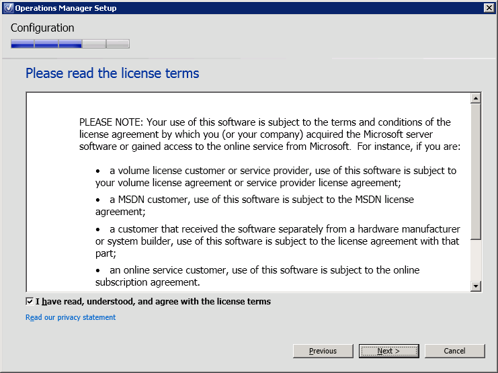Image resolution: width=498 pixels, height=373 pixels.
Task: Click the license scrollbar thumb
Action: coord(476,171)
